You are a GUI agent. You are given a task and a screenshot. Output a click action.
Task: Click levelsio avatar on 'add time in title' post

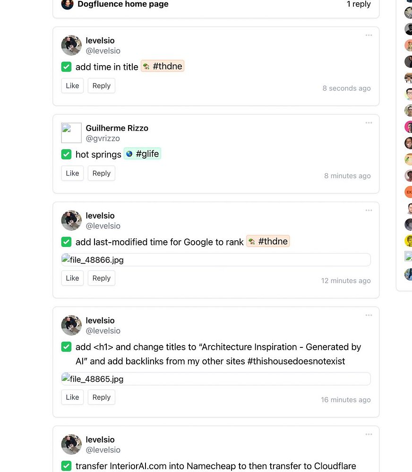tap(71, 45)
